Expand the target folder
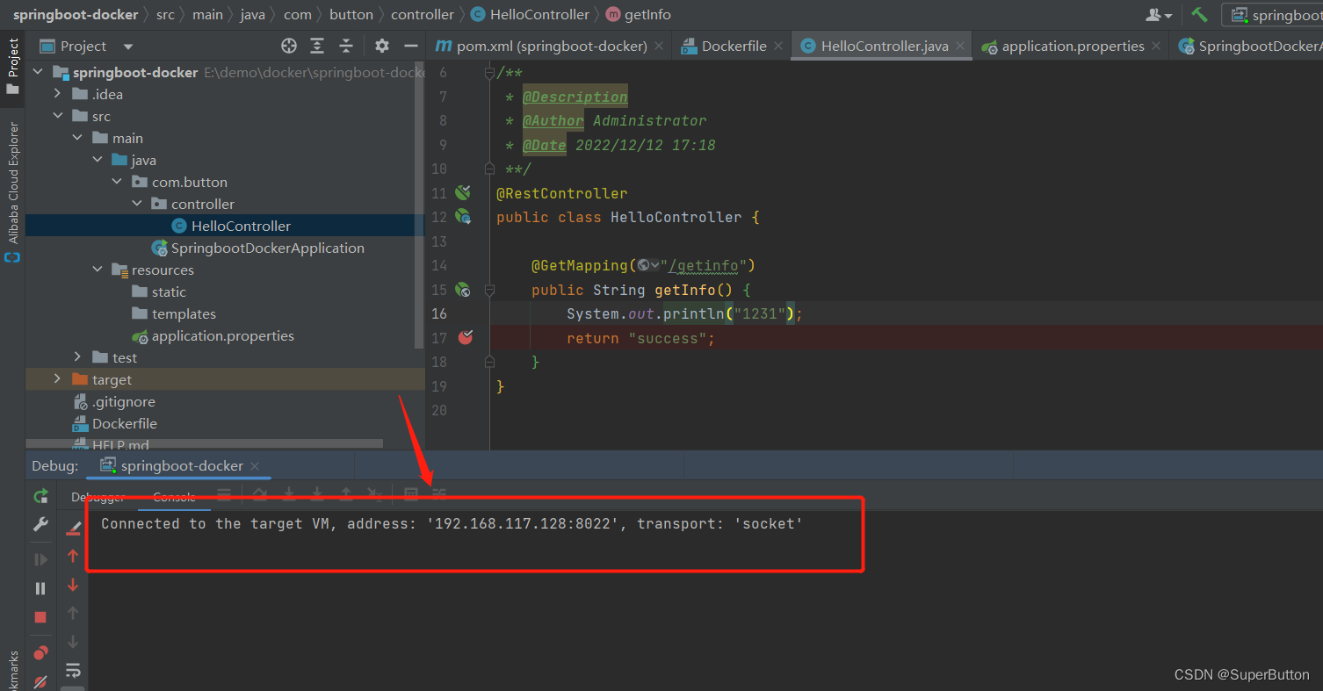The height and width of the screenshot is (691, 1323). click(57, 379)
